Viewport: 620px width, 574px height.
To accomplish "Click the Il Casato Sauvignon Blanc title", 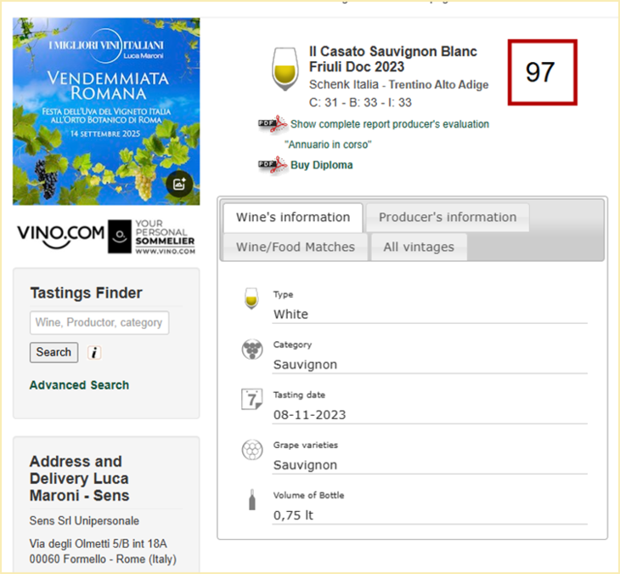I will [x=393, y=59].
